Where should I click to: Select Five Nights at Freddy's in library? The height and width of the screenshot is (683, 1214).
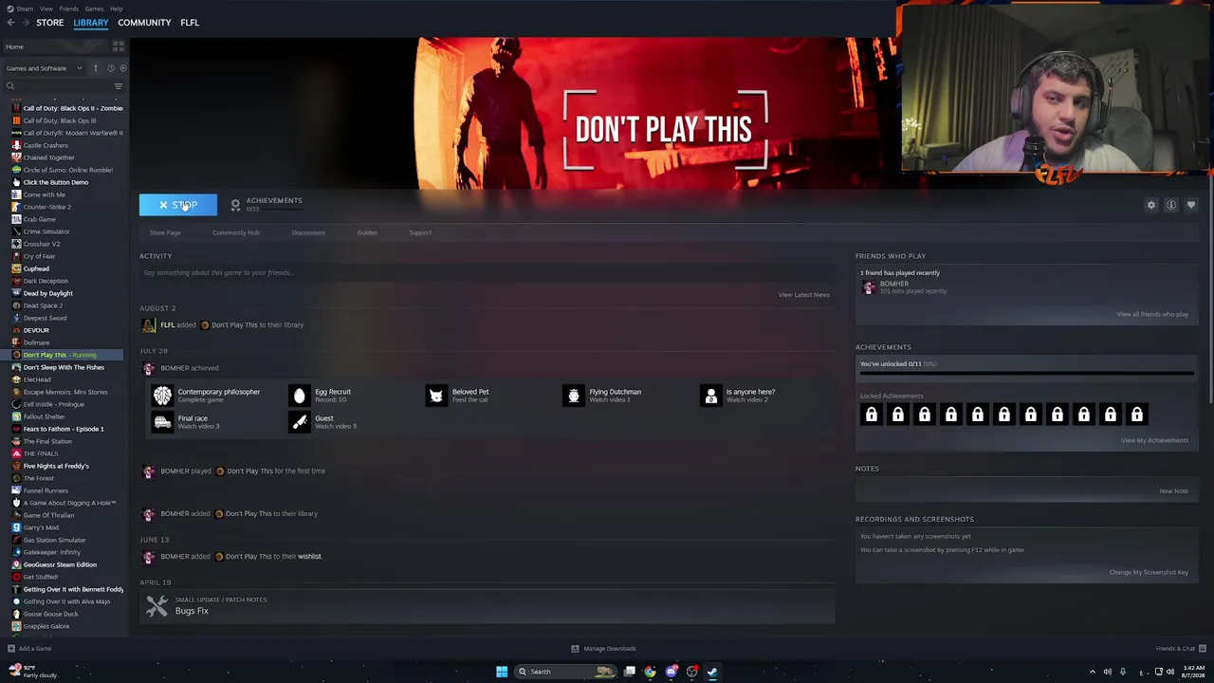[x=56, y=466]
